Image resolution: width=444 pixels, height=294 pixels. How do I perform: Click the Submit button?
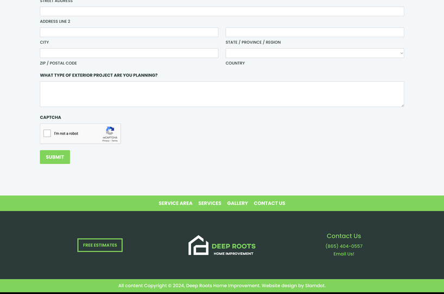click(55, 157)
